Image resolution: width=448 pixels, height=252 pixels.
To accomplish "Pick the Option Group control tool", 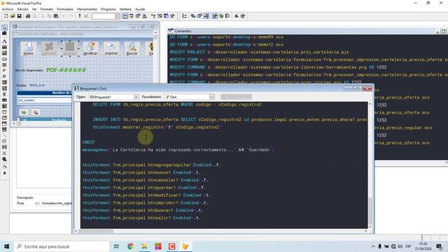I will tap(5, 71).
